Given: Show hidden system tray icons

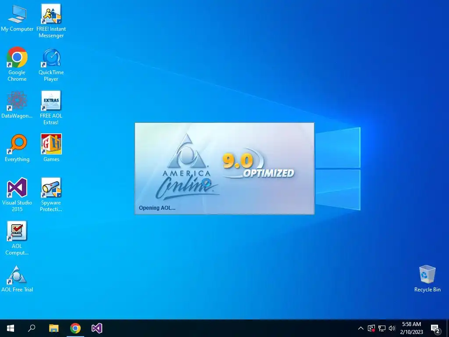Looking at the screenshot, I should [x=361, y=328].
